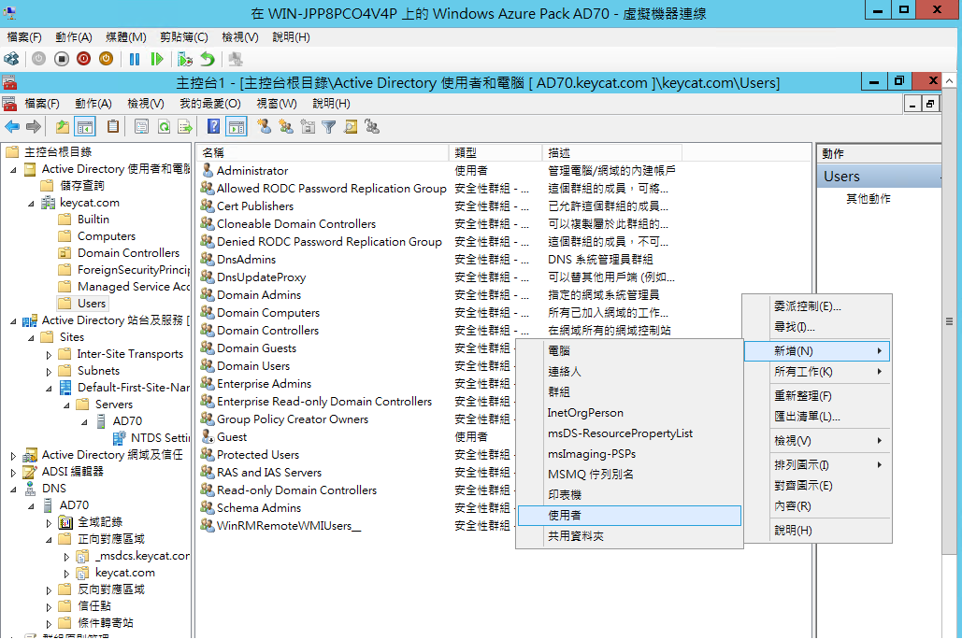Select Schema Admins group row
The width and height of the screenshot is (962, 639).
coord(259,508)
